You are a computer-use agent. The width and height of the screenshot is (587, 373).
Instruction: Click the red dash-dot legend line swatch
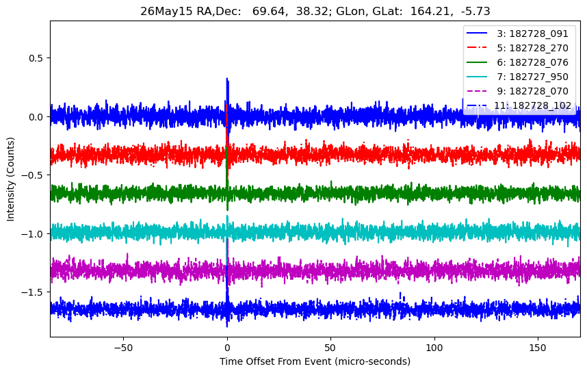coord(477,47)
